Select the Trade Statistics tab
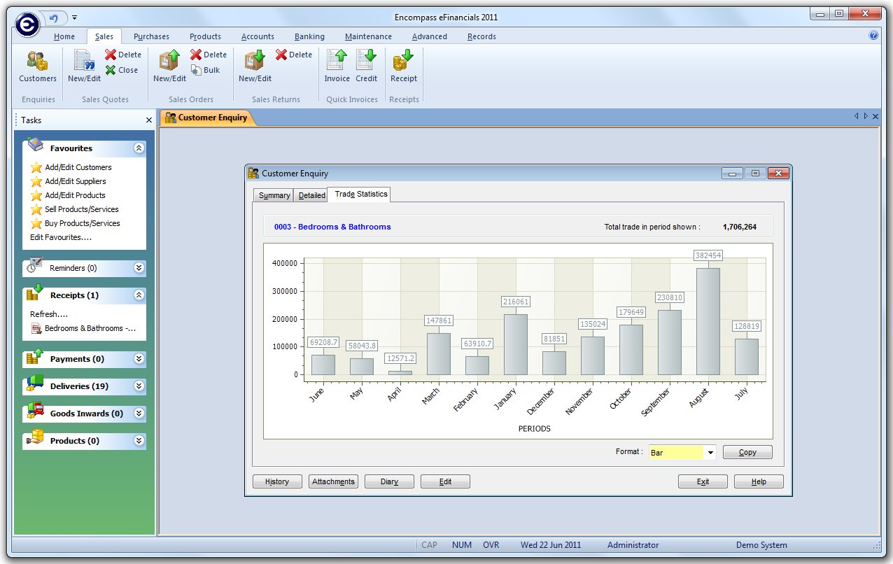This screenshot has width=893, height=564. [x=360, y=194]
